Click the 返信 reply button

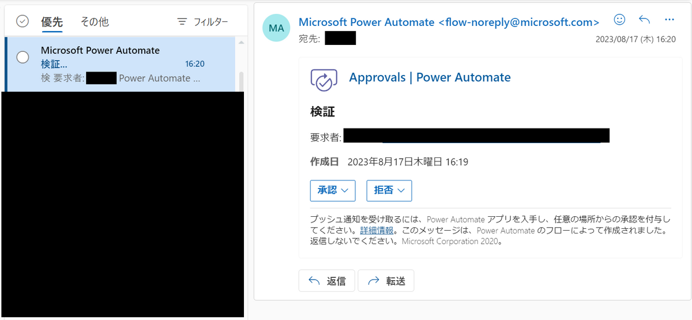pyautogui.click(x=327, y=281)
